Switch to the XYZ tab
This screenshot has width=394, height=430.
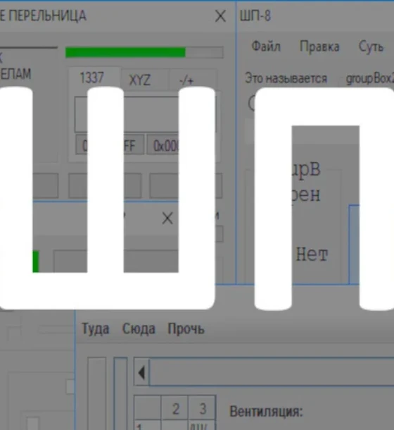[x=139, y=80]
